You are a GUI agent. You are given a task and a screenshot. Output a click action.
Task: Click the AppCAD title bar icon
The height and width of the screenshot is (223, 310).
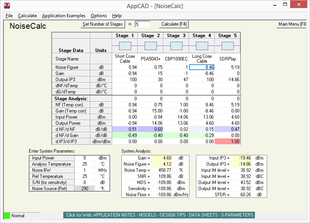coord(7,6)
